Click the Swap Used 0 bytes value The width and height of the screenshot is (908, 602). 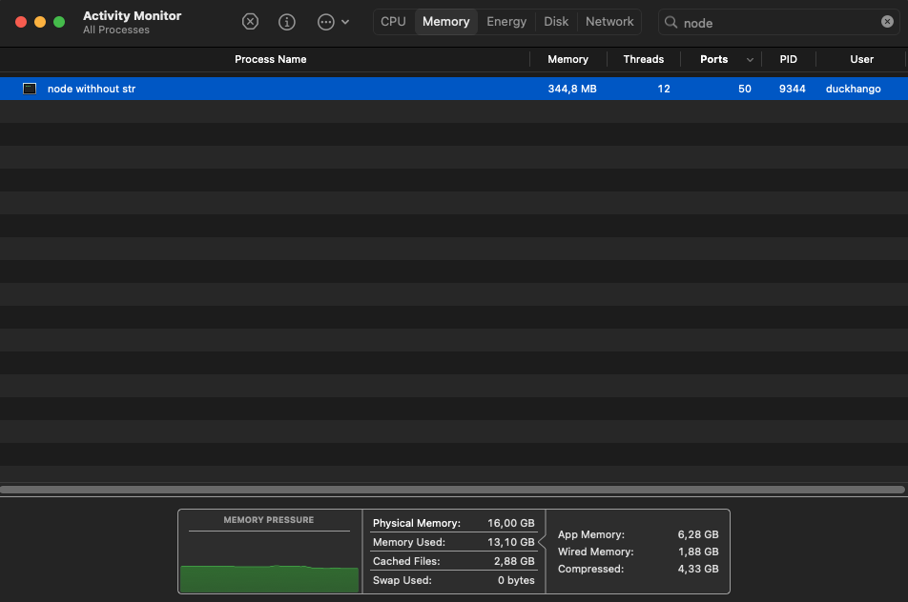[516, 580]
